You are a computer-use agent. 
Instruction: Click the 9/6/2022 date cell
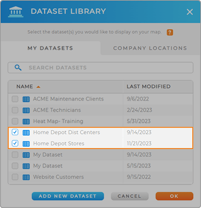(138, 99)
